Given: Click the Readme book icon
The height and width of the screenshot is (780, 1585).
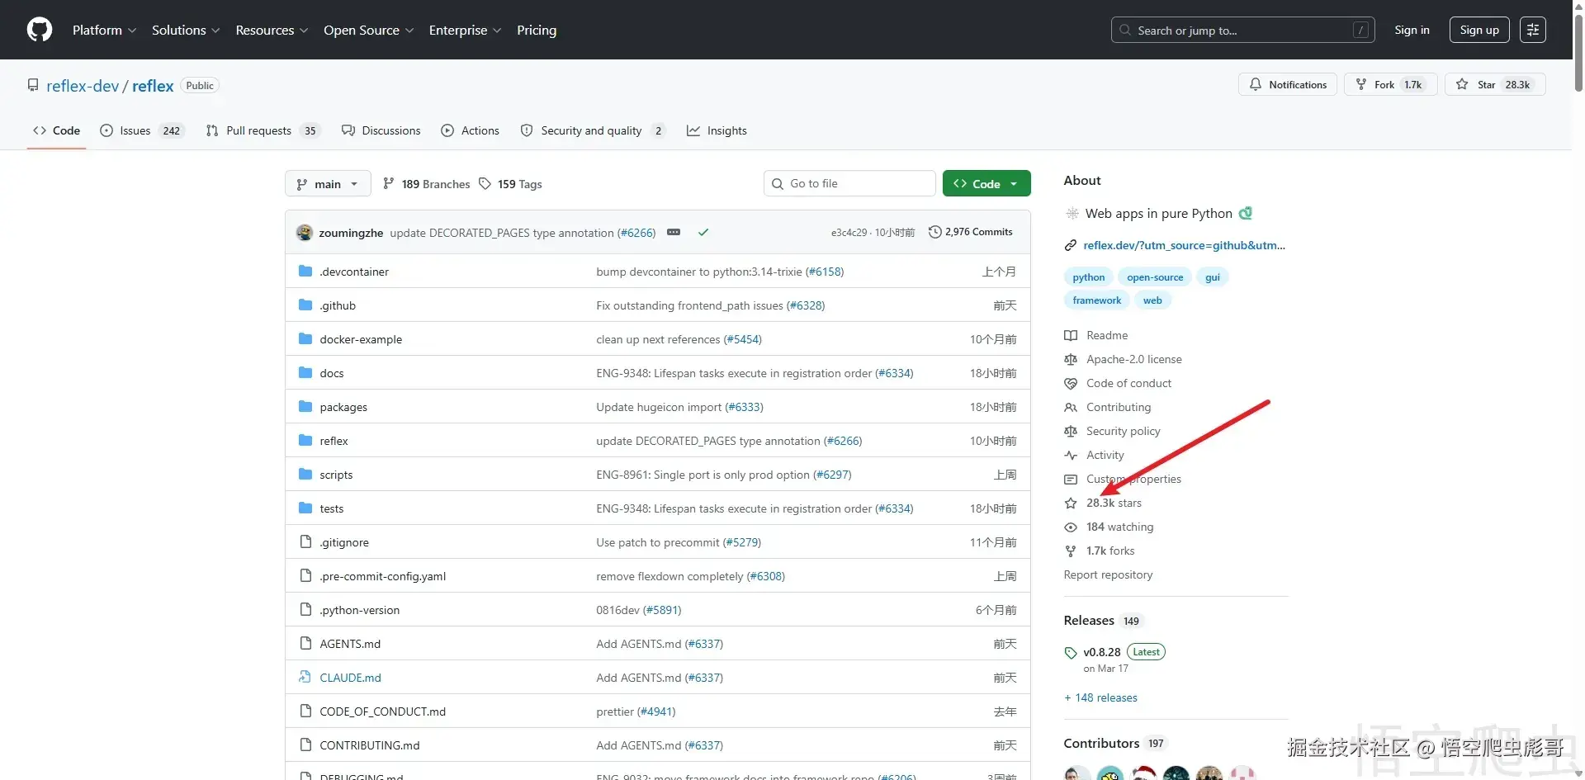Looking at the screenshot, I should (x=1071, y=335).
